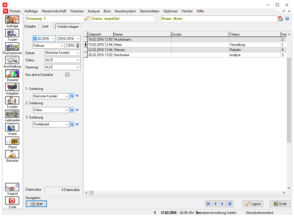Open the Kennung ALLE dropdown

[78, 67]
